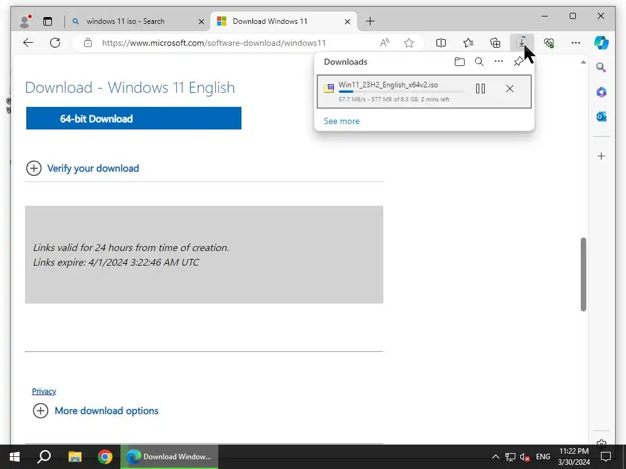The height and width of the screenshot is (469, 626).
Task: Add this page to favorites star
Action: pos(409,43)
